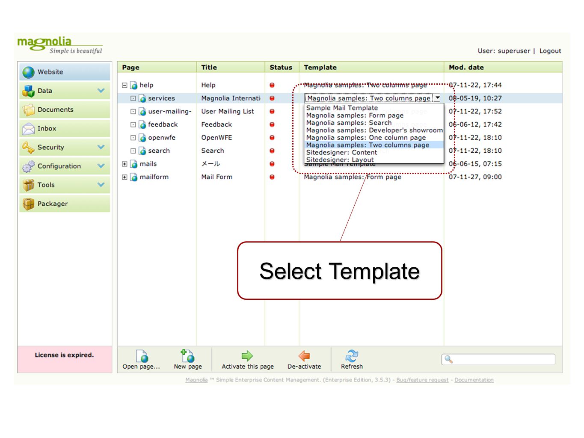Click the '07-11-27, 09:00' date cell
The width and height of the screenshot is (584, 438).
pos(475,177)
